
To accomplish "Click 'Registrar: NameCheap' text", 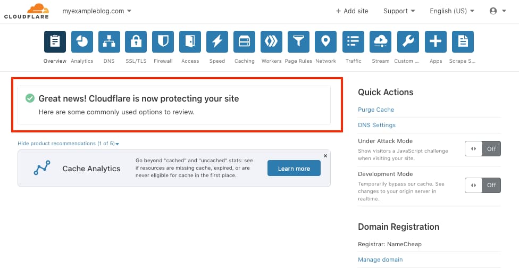I will tap(390, 244).
